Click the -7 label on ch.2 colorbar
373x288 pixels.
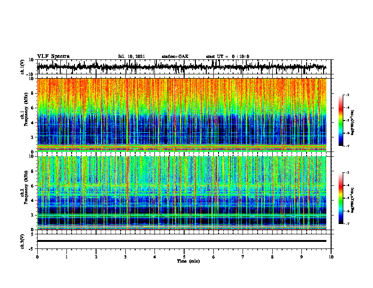tap(348, 224)
